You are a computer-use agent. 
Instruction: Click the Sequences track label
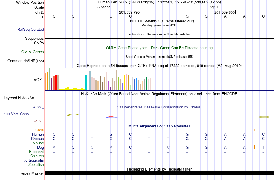(x=34, y=38)
